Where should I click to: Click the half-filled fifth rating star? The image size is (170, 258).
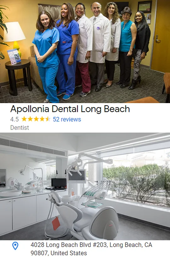coord(48,119)
